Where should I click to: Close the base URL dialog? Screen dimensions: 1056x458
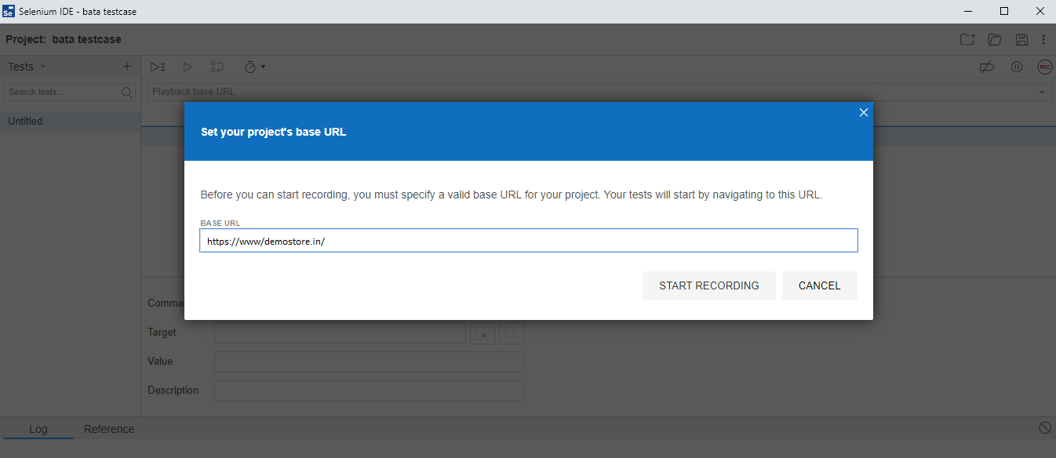tap(864, 112)
